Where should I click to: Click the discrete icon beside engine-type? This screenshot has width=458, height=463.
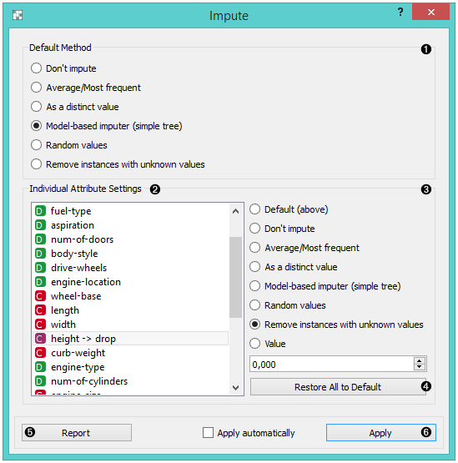click(x=40, y=367)
